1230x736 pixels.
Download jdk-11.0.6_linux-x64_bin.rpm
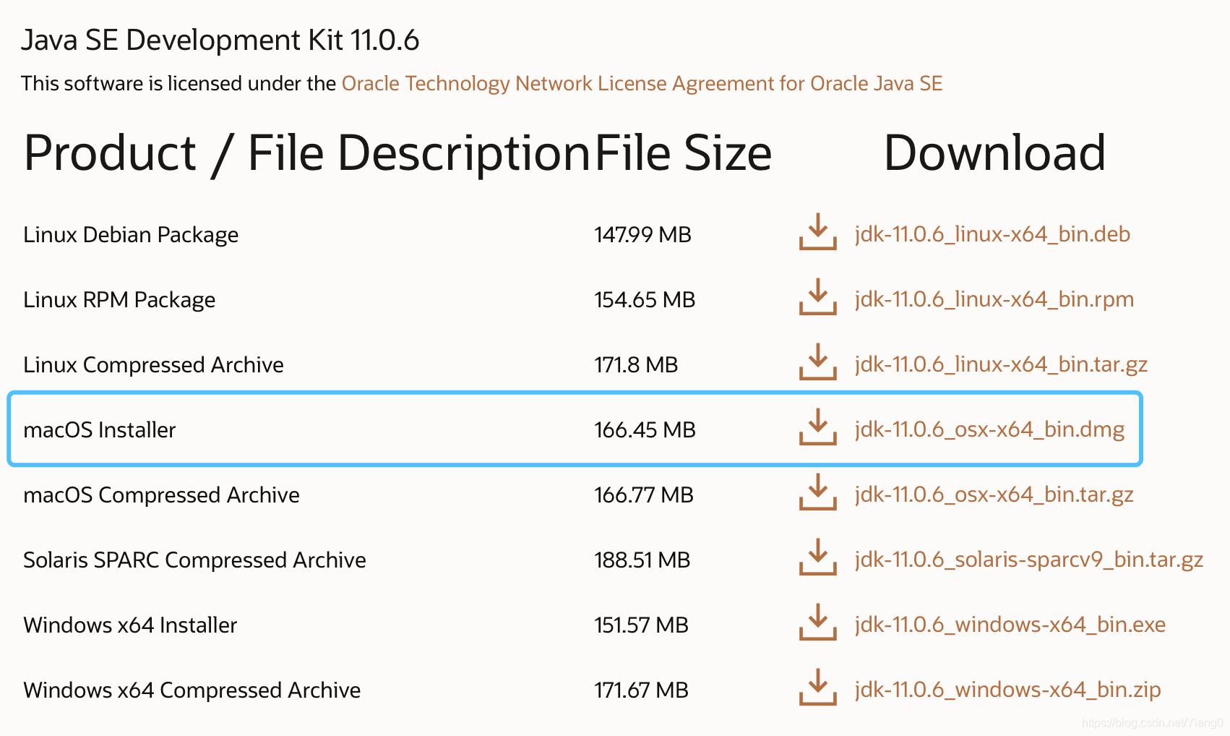[994, 299]
